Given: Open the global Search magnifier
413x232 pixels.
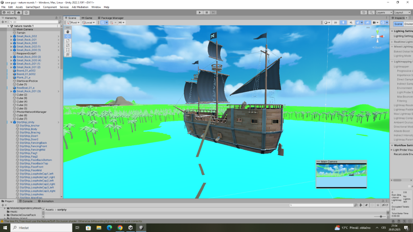Looking at the screenshot, I should tap(371, 12).
